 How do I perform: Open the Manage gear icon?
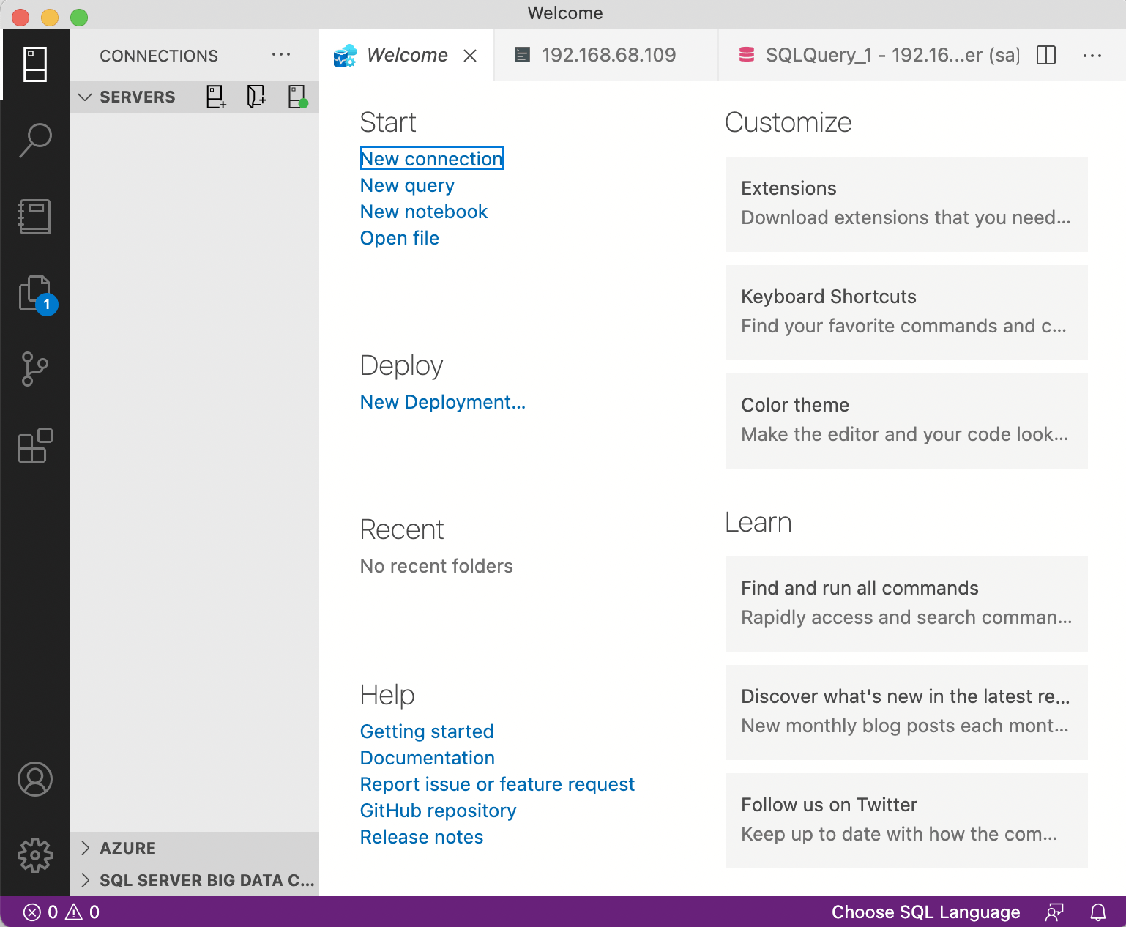pos(35,855)
